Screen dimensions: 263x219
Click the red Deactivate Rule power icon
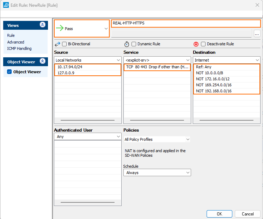click(196, 44)
